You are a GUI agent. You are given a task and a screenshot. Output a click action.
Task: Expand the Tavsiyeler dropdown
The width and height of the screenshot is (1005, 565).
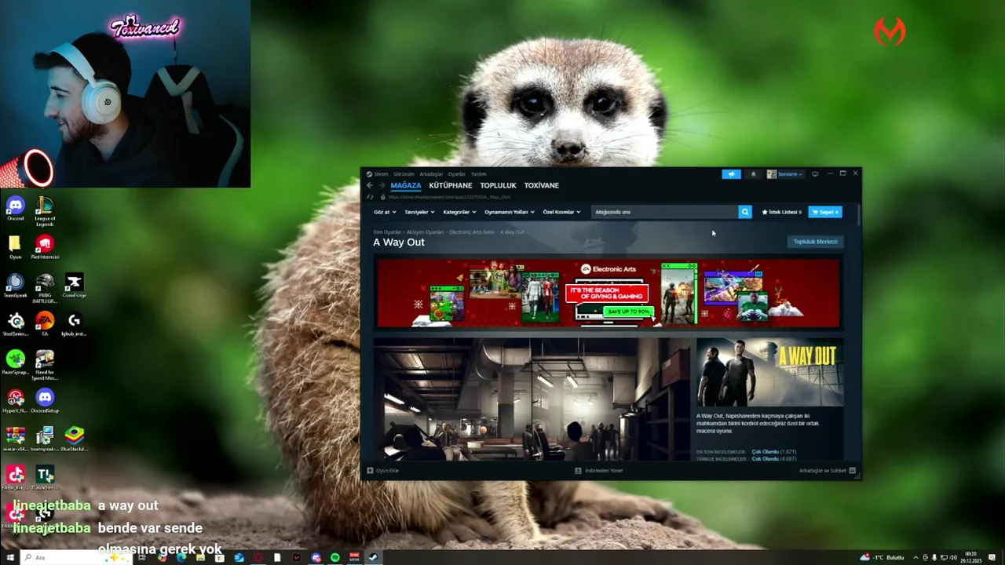coord(419,212)
